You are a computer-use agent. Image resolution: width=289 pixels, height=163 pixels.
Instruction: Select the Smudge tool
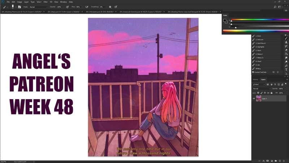(286, 58)
